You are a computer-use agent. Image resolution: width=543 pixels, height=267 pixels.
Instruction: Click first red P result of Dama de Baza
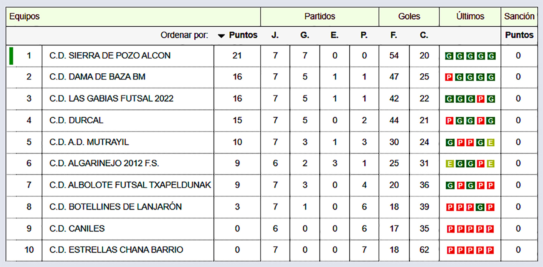[448, 77]
